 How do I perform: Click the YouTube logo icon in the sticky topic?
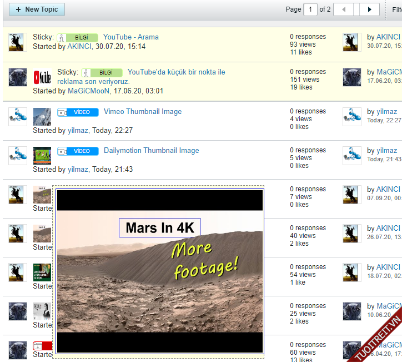(x=42, y=77)
